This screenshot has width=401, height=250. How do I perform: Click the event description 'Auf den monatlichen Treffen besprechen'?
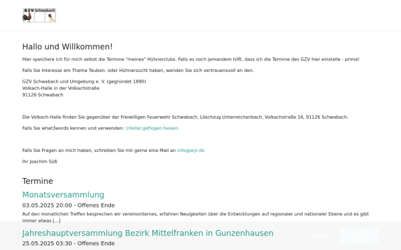click(195, 217)
